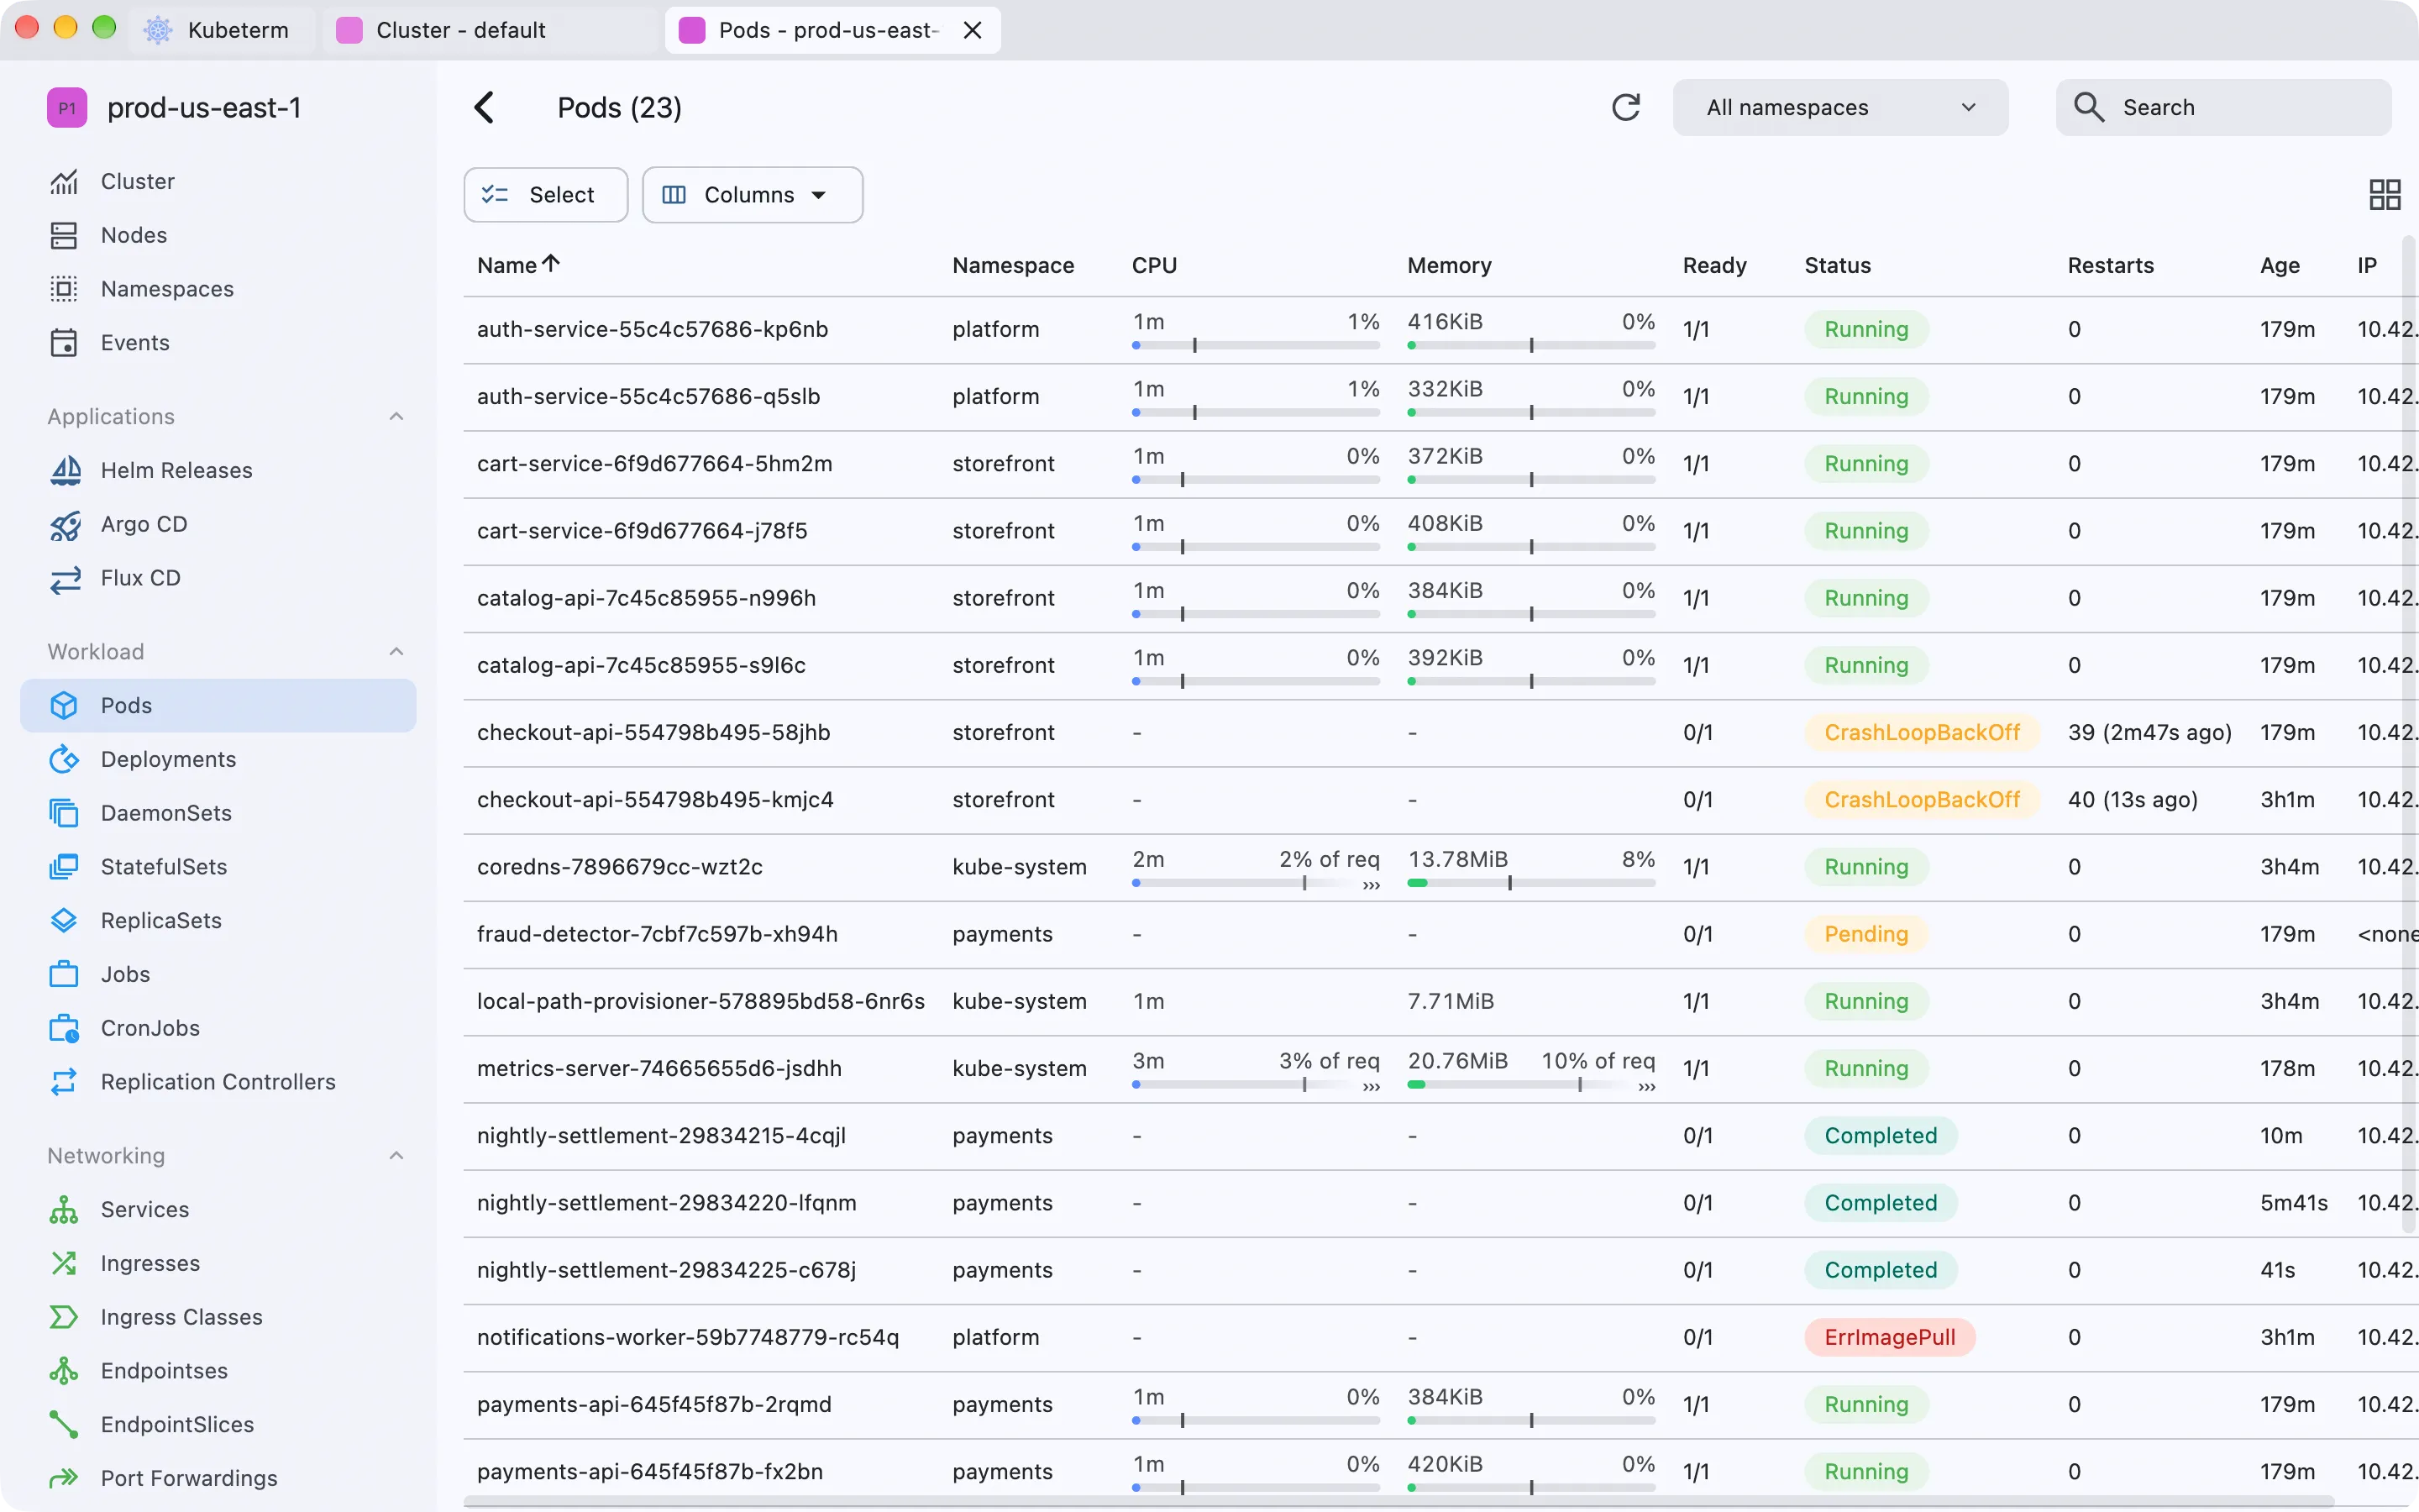The image size is (2419, 1512).
Task: Collapse the Workload section chevron
Action: [x=396, y=652]
